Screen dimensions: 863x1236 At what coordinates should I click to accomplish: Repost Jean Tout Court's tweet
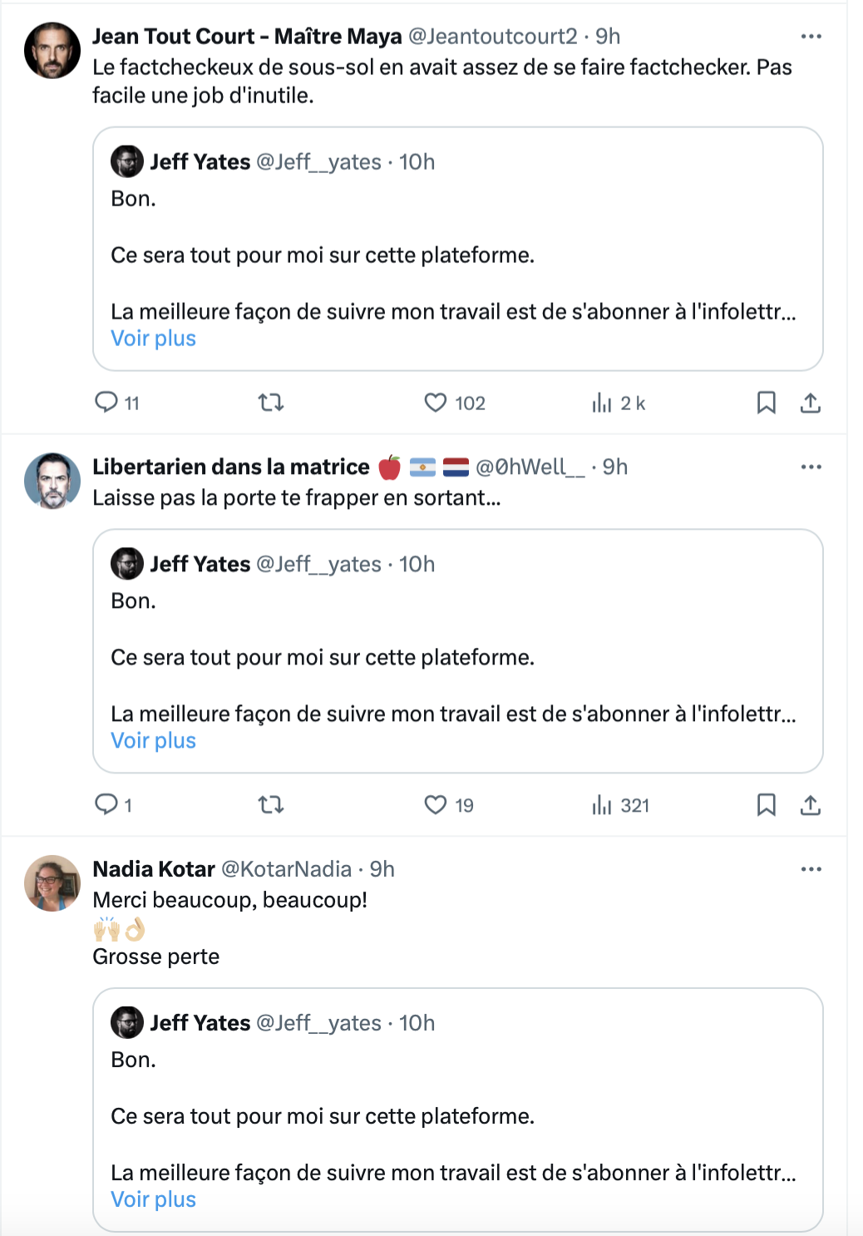tap(271, 403)
